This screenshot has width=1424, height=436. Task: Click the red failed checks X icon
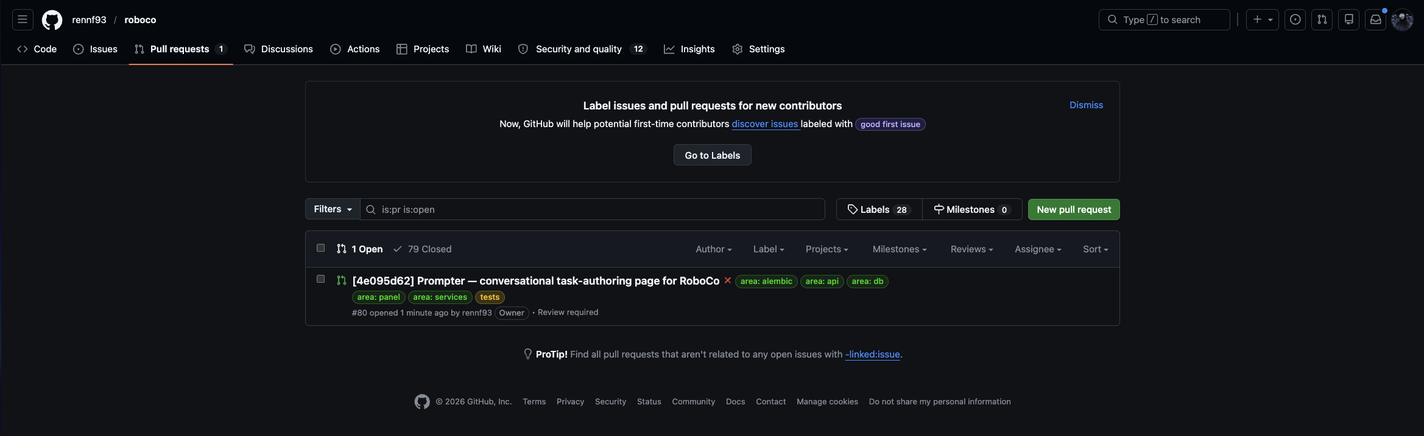click(x=727, y=280)
